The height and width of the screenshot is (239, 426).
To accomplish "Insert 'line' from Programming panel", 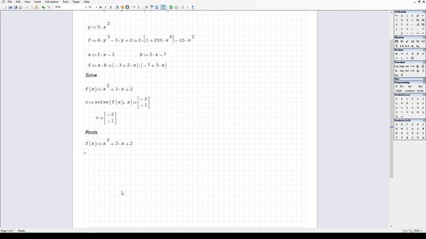I will point(420,86).
